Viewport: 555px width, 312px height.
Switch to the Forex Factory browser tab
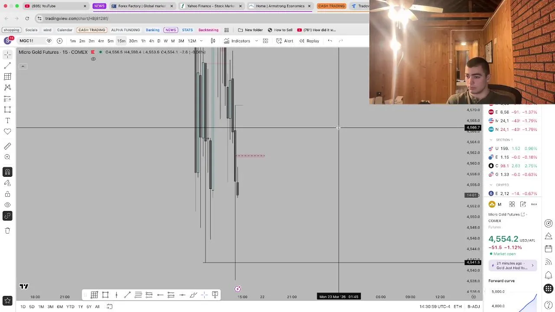point(142,6)
